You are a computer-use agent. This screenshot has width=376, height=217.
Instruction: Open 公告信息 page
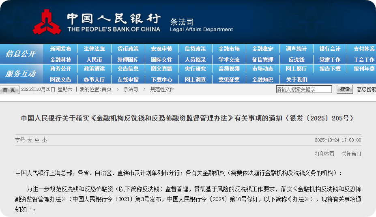[x=128, y=69]
